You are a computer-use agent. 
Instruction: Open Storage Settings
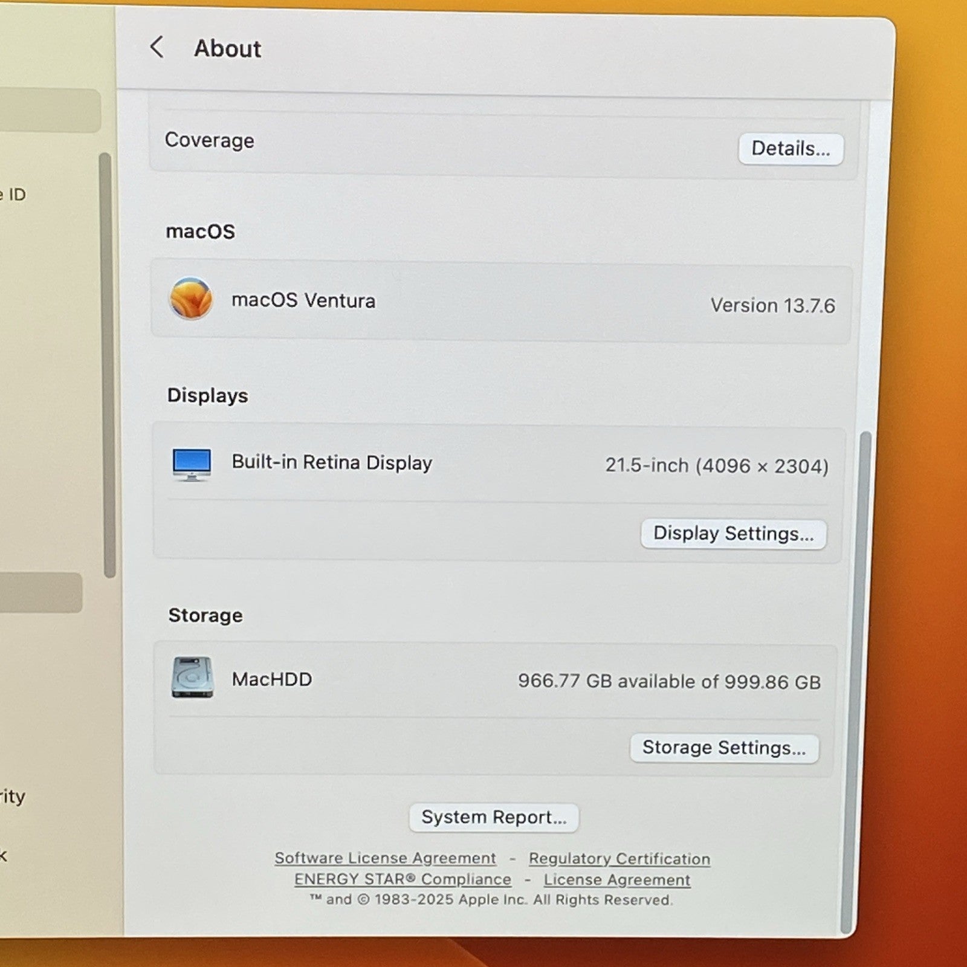[x=723, y=748]
